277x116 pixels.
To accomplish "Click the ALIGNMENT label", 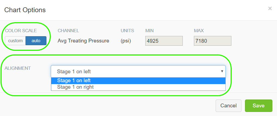I will [18, 68].
